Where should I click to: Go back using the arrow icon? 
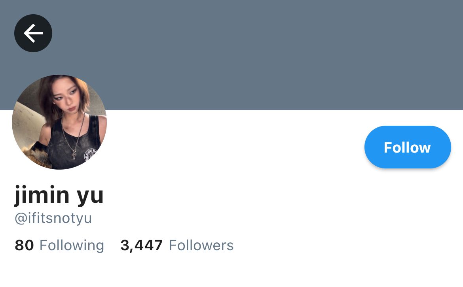tap(33, 33)
